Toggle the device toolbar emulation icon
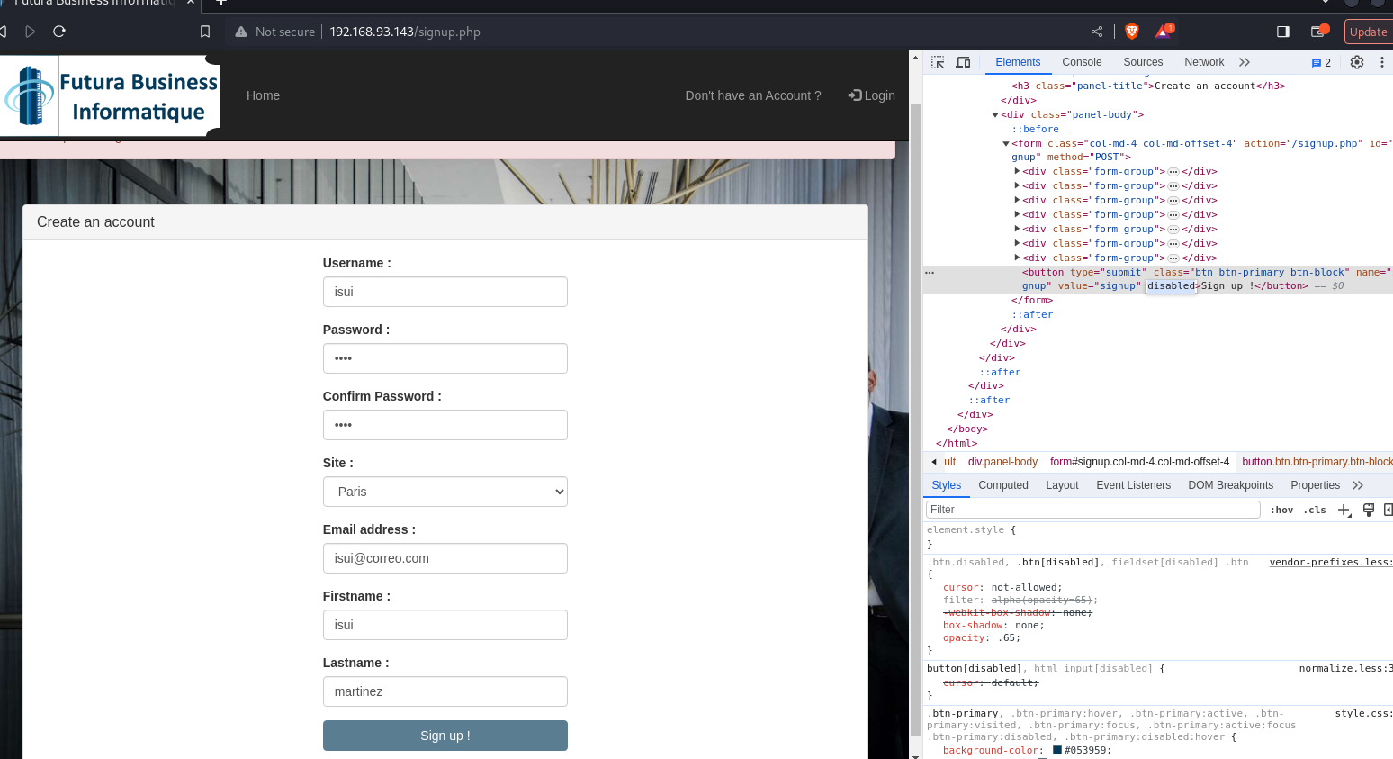The image size is (1393, 759). 963,62
